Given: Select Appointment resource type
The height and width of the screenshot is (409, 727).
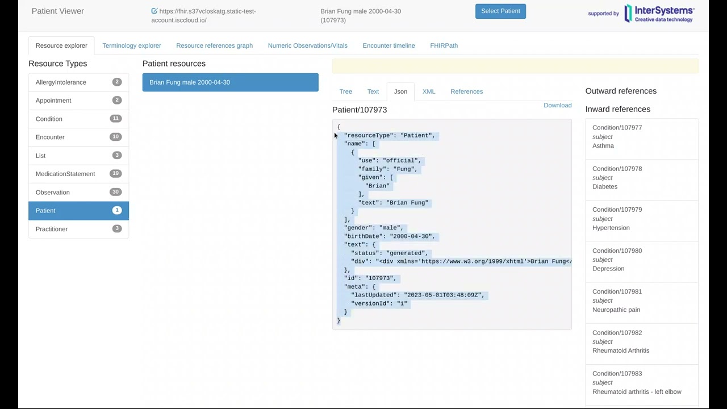Looking at the screenshot, I should click(x=78, y=101).
